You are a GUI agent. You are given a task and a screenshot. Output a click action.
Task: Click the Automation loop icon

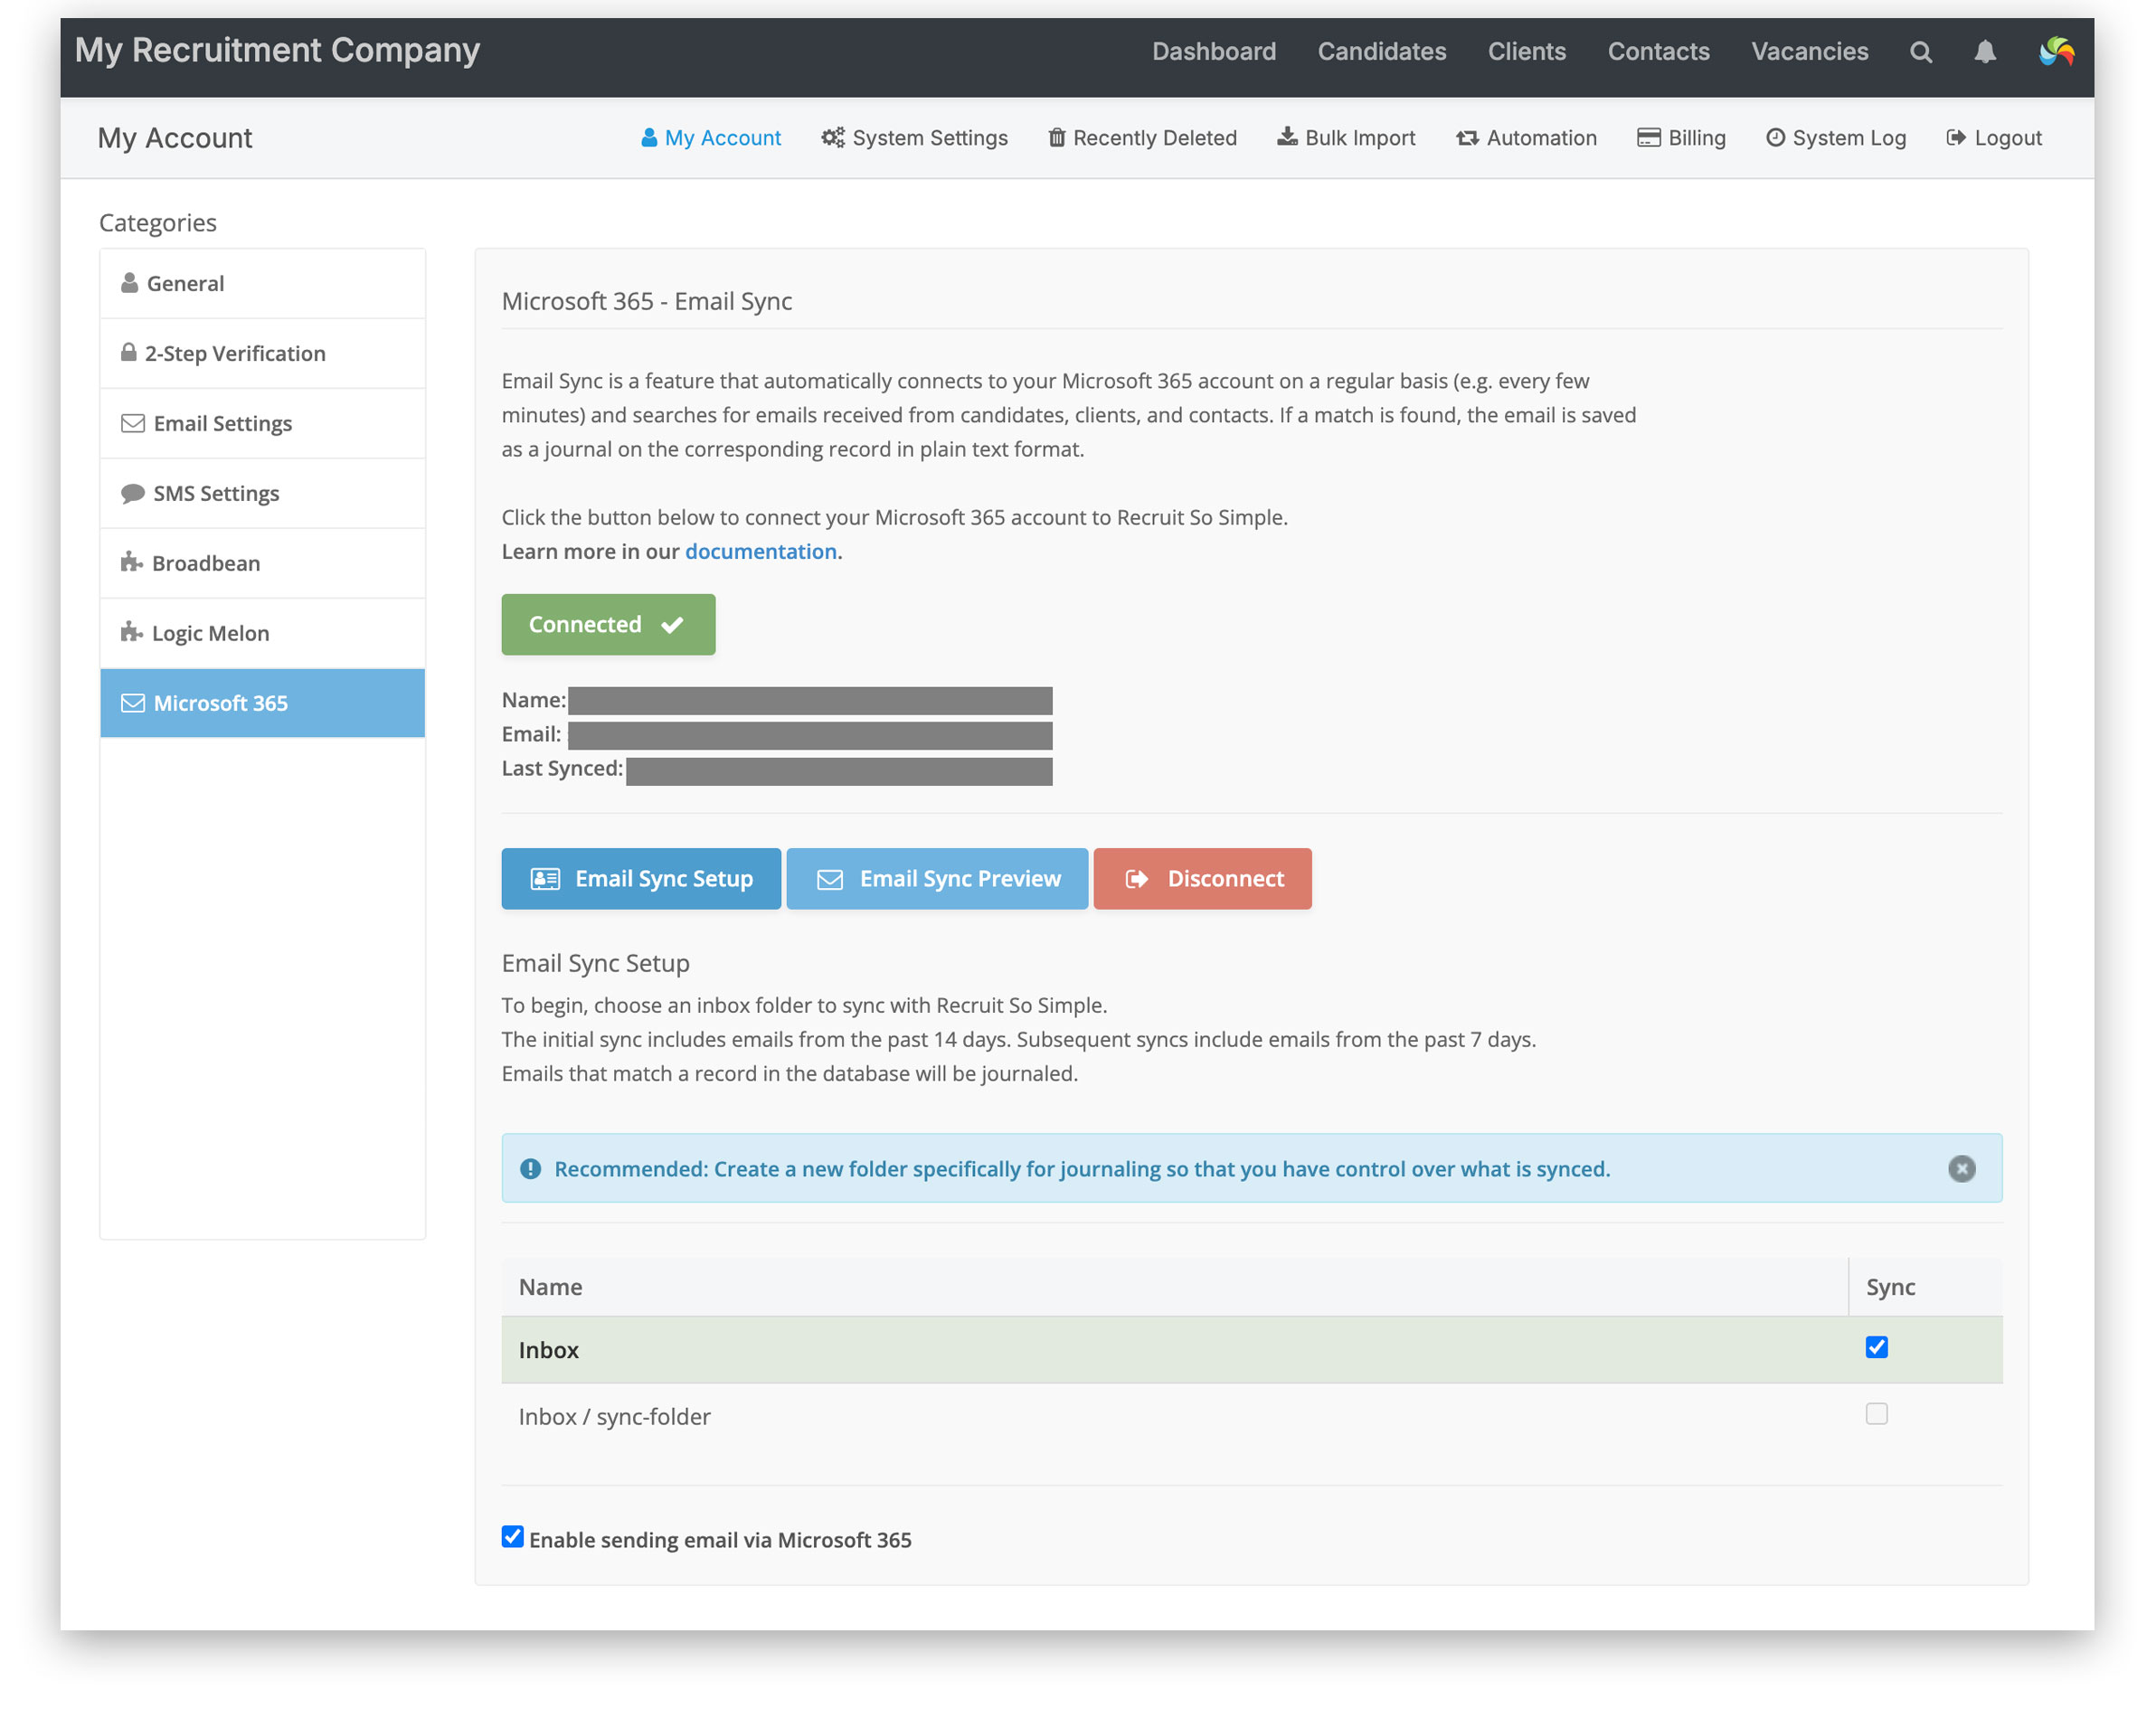(1467, 138)
